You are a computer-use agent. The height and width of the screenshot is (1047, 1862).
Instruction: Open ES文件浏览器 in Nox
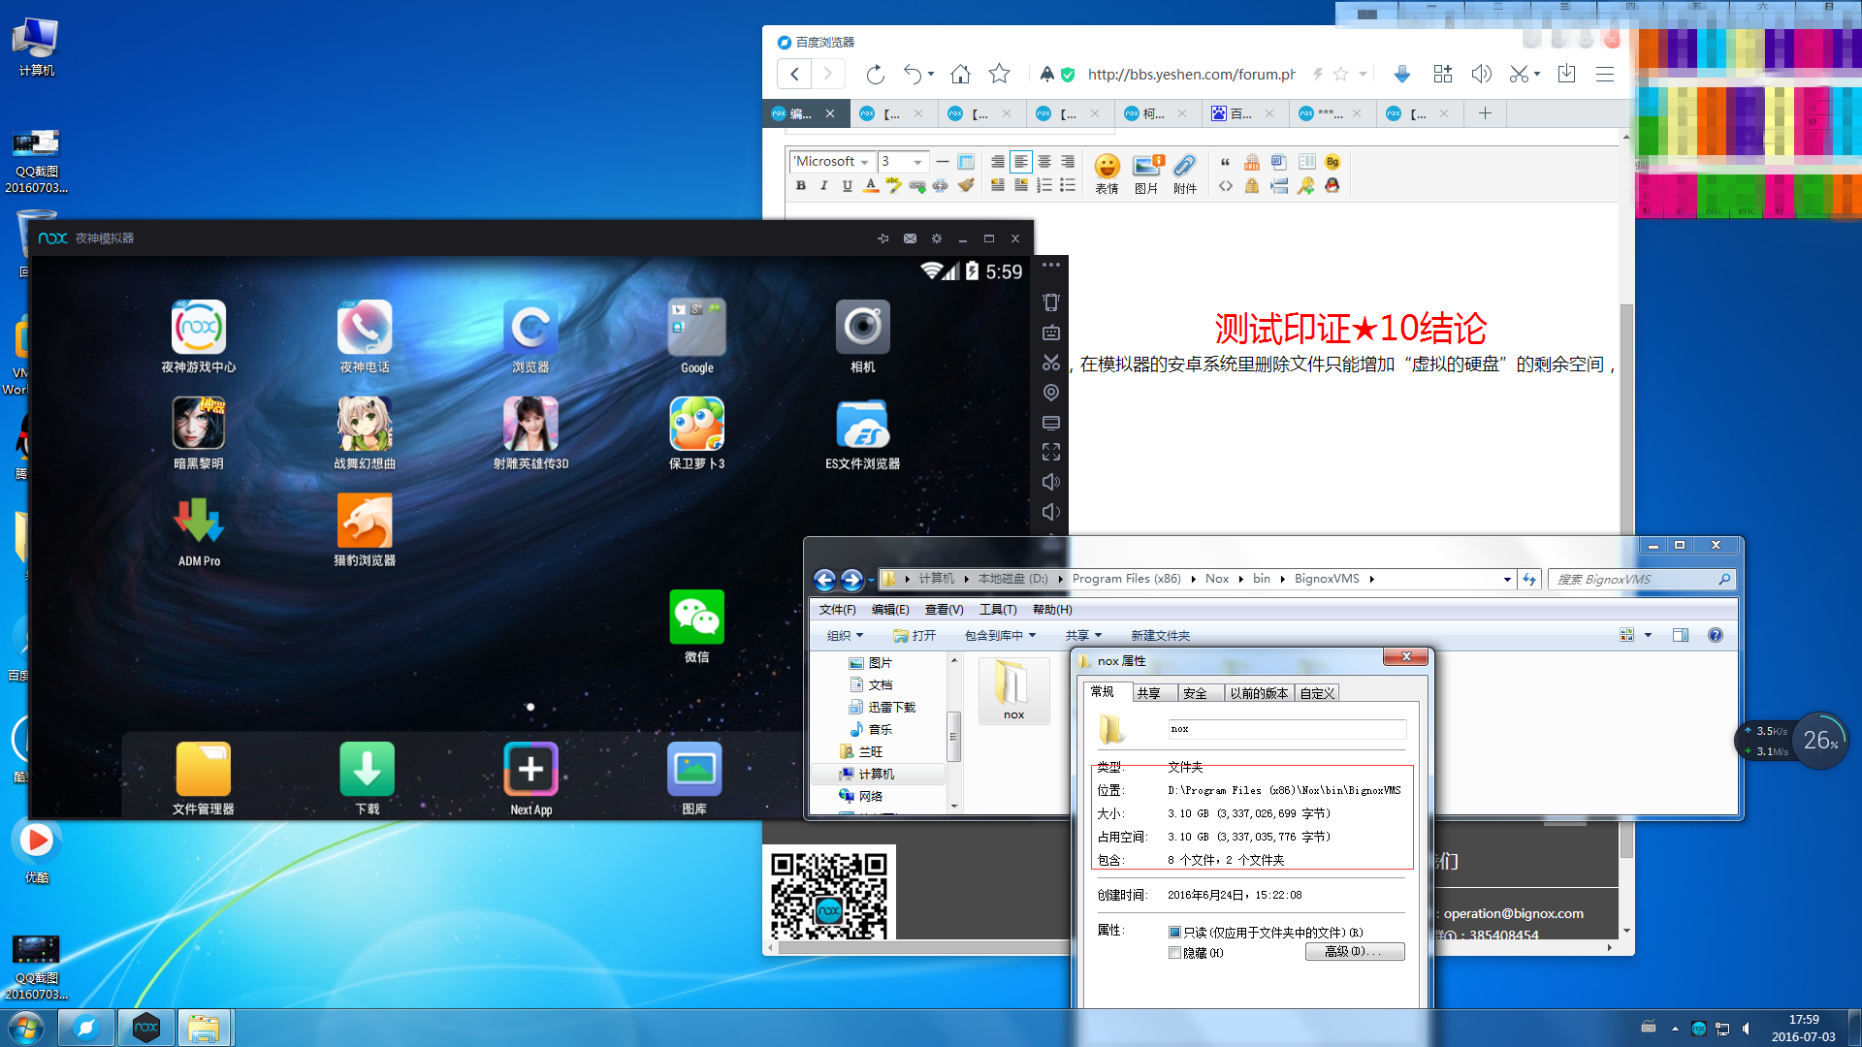[x=862, y=433]
